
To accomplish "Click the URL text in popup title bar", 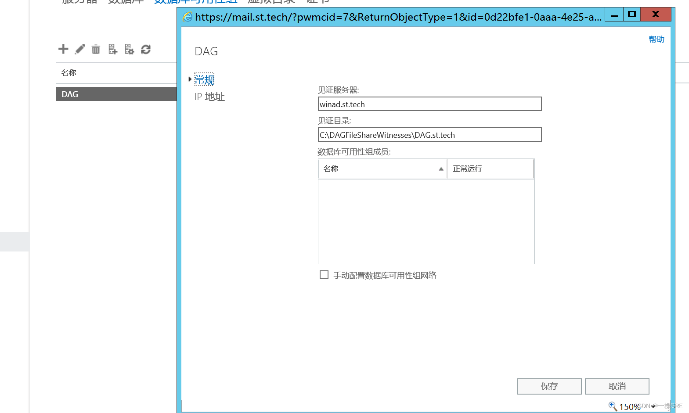I will tap(398, 17).
